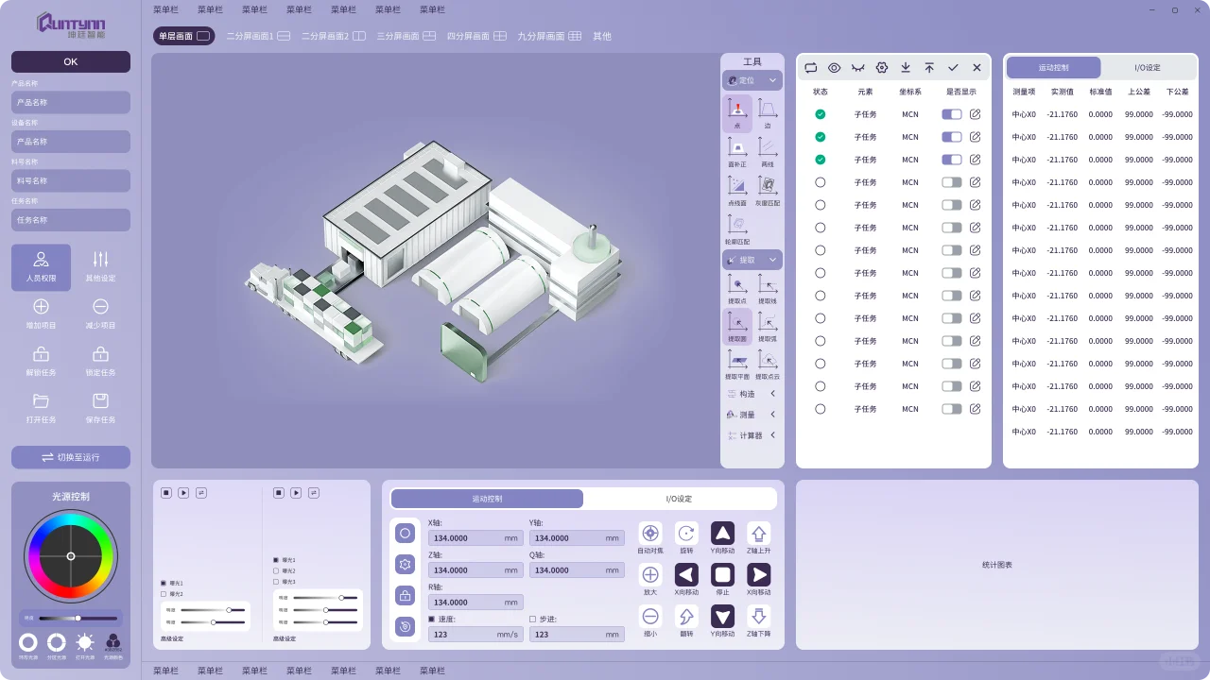Select the 提取点 extract point tool
1210x680 pixels.
pyautogui.click(x=737, y=288)
